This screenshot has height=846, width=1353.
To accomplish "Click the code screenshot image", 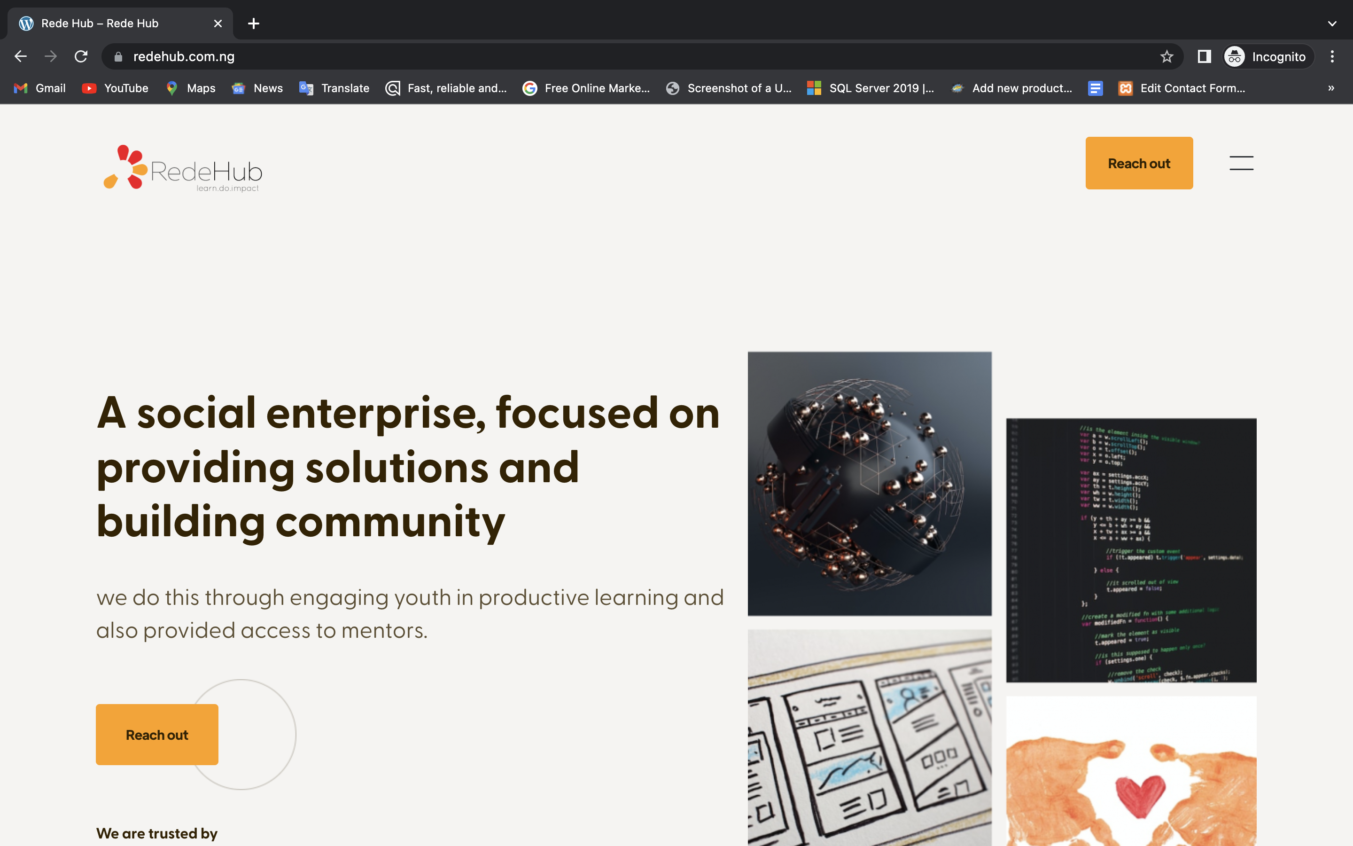I will click(1131, 550).
